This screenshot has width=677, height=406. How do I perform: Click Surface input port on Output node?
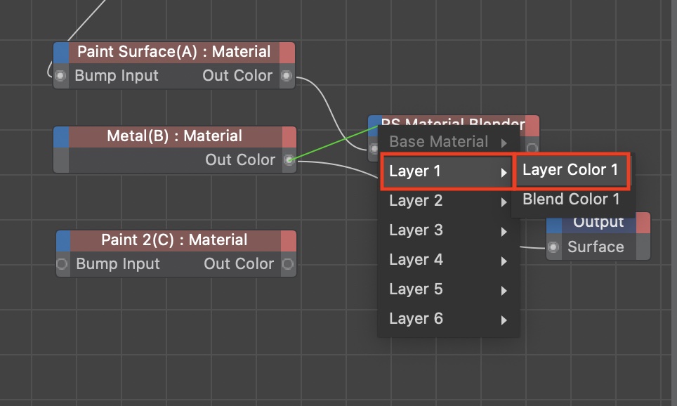click(x=554, y=247)
